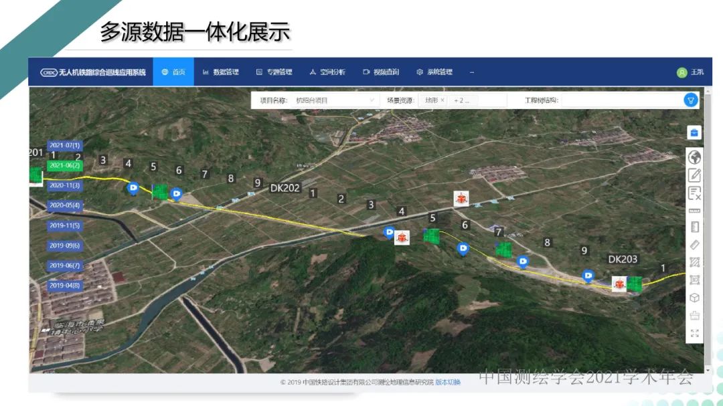Click the ruler measure tool icon
This screenshot has width=723, height=406.
pos(694,210)
